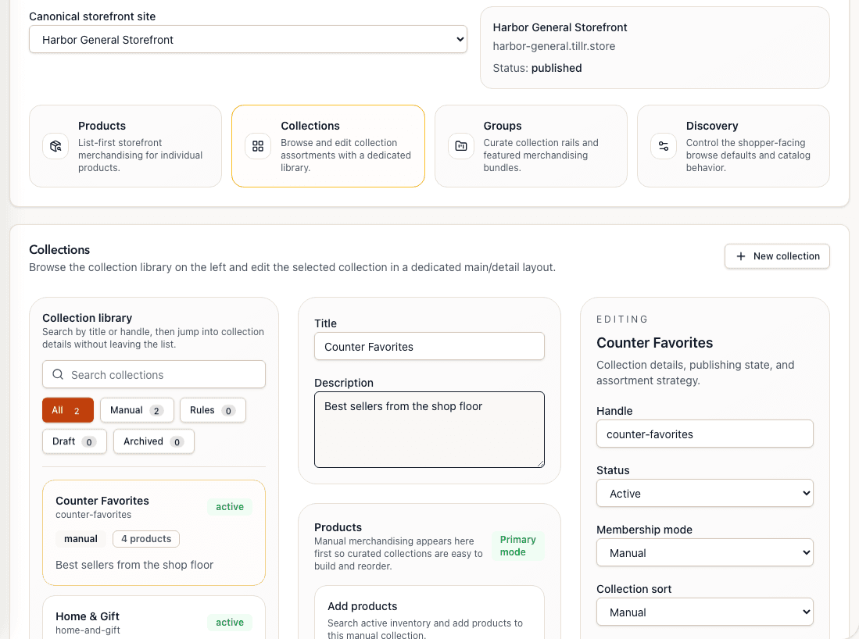Select the All filter chip
859x639 pixels.
[x=68, y=410]
